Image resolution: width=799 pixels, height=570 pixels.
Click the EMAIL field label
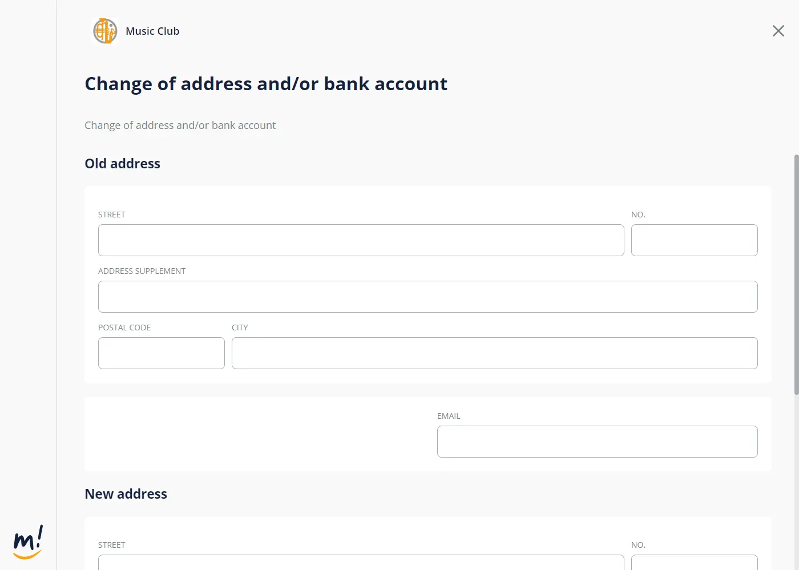coord(449,416)
